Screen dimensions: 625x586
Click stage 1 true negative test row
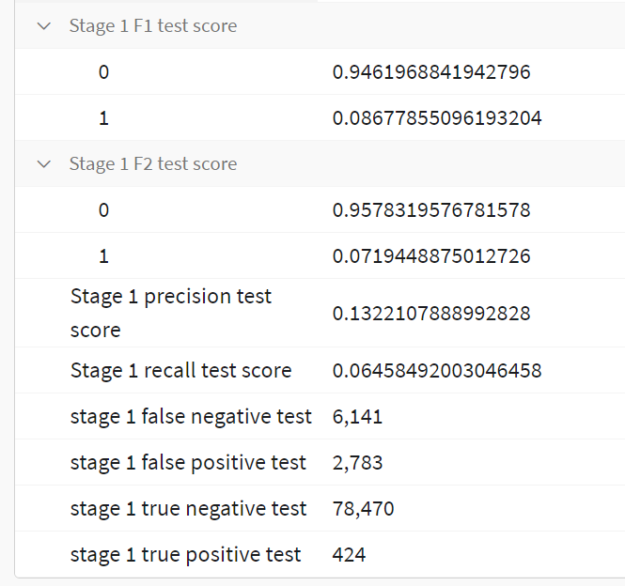point(320,508)
